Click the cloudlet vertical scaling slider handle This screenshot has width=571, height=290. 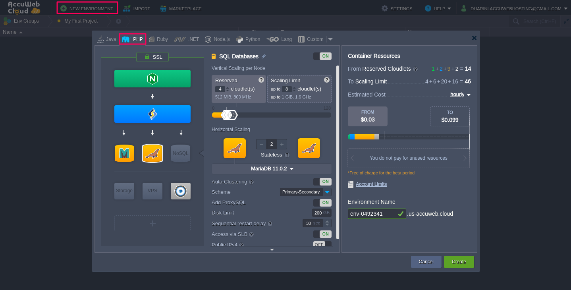pyautogui.click(x=229, y=115)
